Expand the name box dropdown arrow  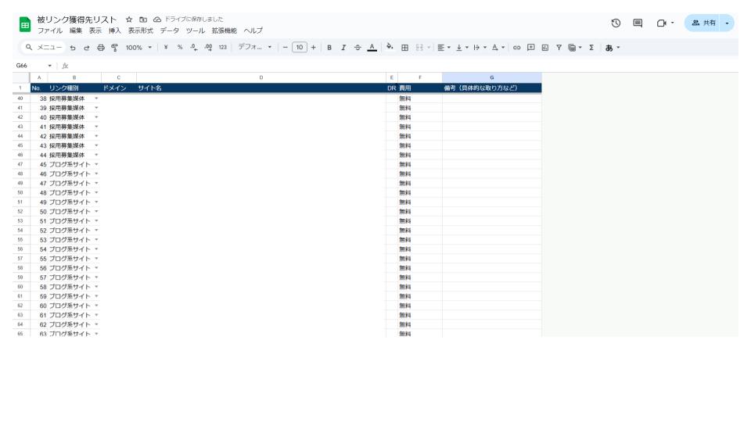pyautogui.click(x=49, y=66)
